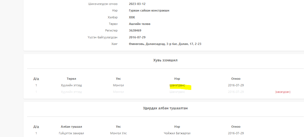Click the Удирдах албан тушаалтан section heading
This screenshot has height=137, width=304.
(x=165, y=108)
